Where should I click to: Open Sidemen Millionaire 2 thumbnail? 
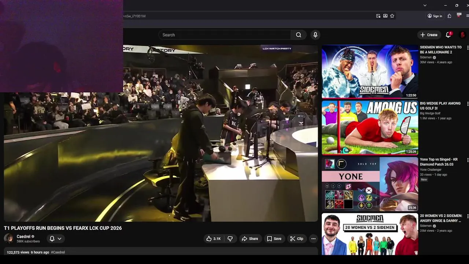click(x=370, y=71)
